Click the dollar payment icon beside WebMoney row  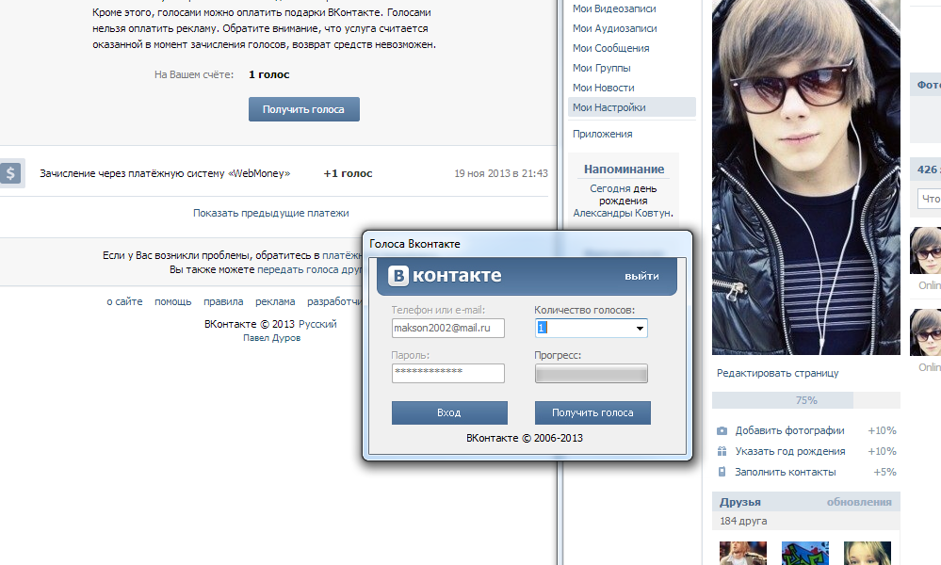click(x=10, y=173)
